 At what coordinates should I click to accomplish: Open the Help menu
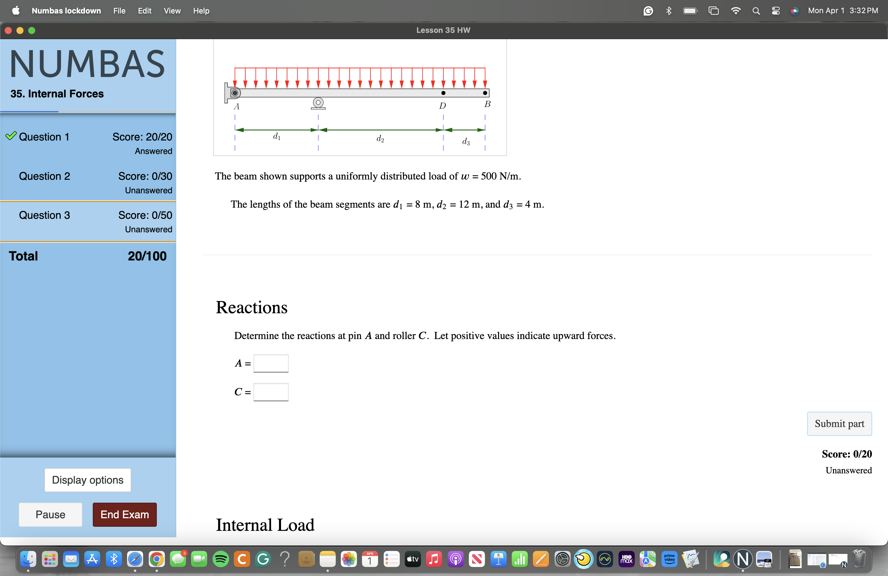[201, 11]
